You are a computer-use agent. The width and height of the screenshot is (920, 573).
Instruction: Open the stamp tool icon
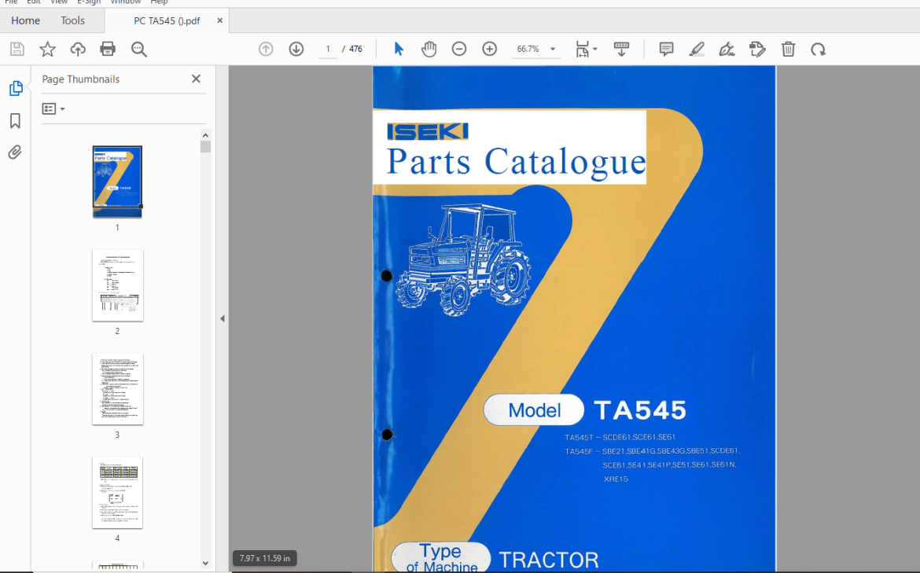click(757, 50)
